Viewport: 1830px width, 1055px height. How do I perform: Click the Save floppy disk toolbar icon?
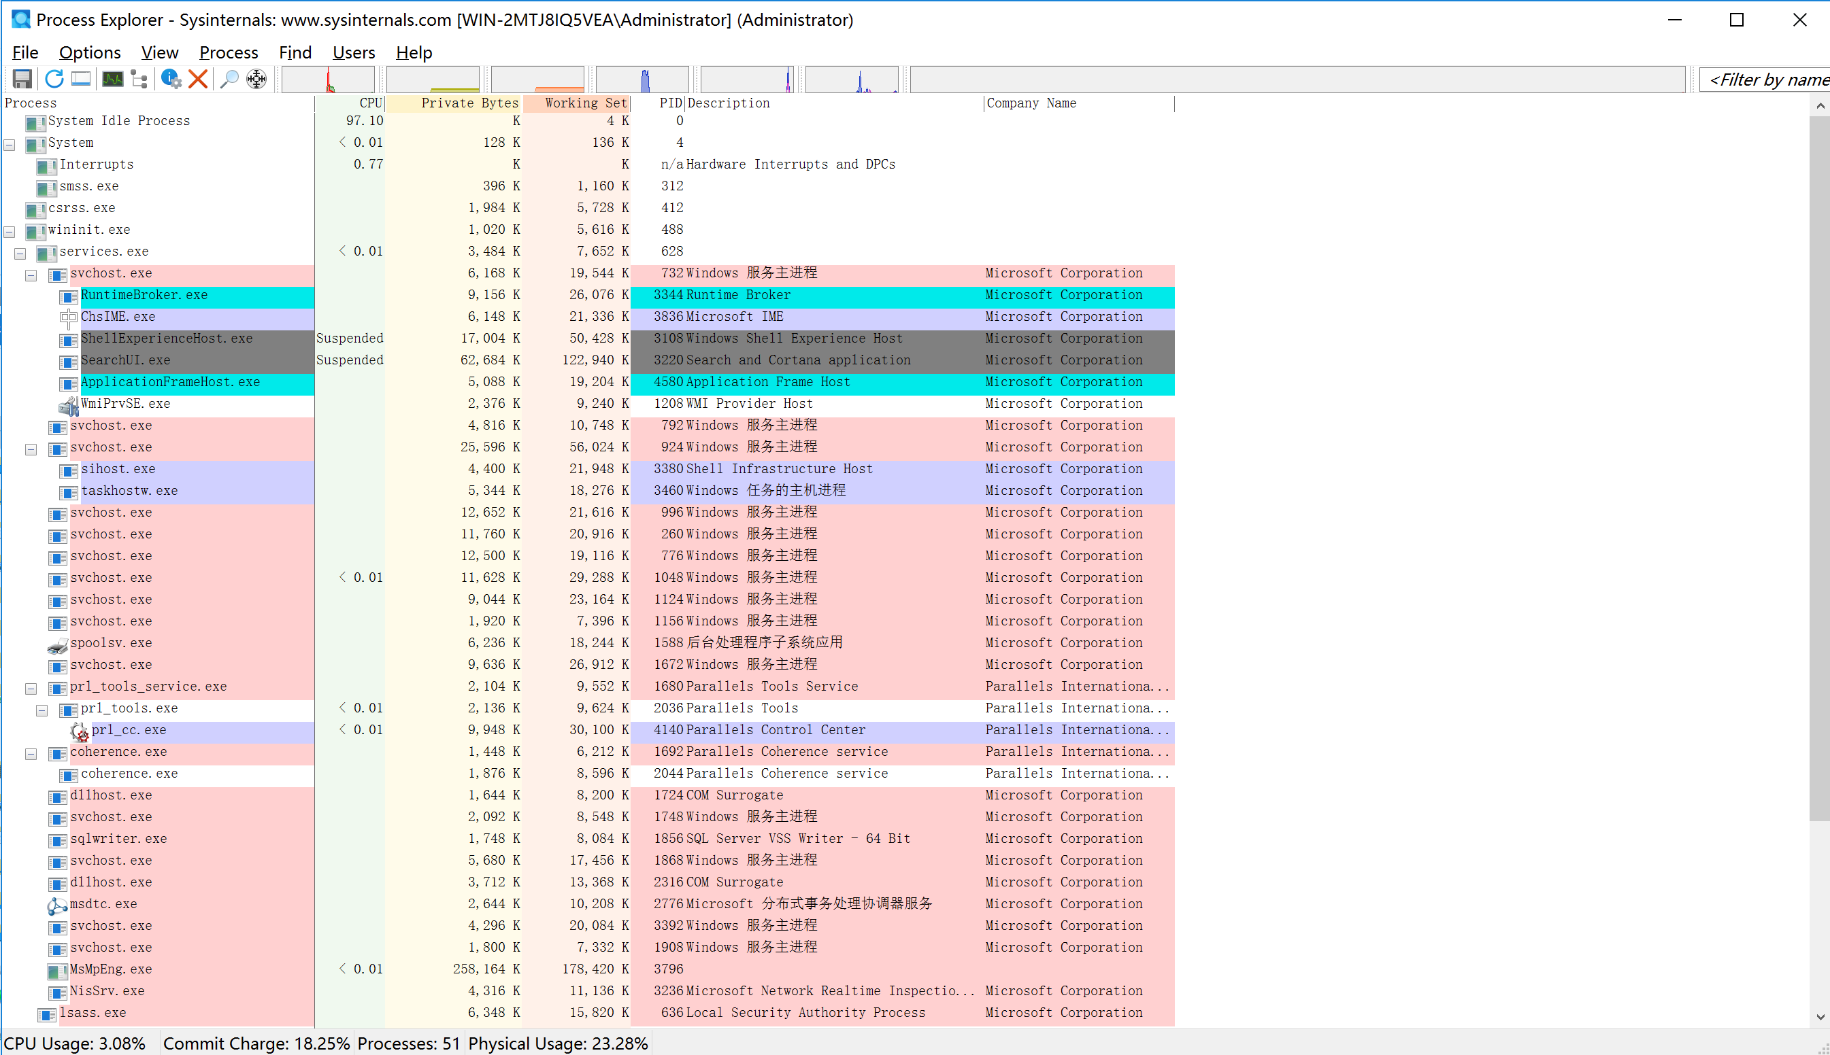[x=22, y=79]
